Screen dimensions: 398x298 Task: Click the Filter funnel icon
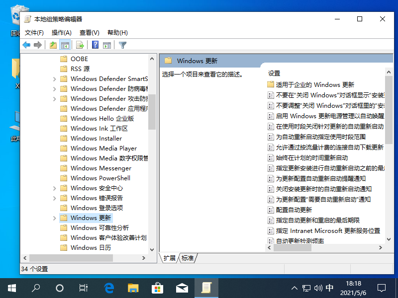point(122,45)
